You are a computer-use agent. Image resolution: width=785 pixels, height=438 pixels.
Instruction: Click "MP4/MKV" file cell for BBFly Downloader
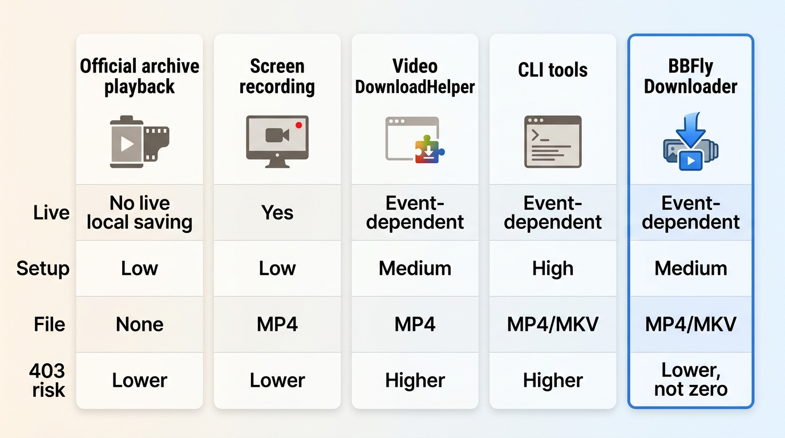click(691, 325)
